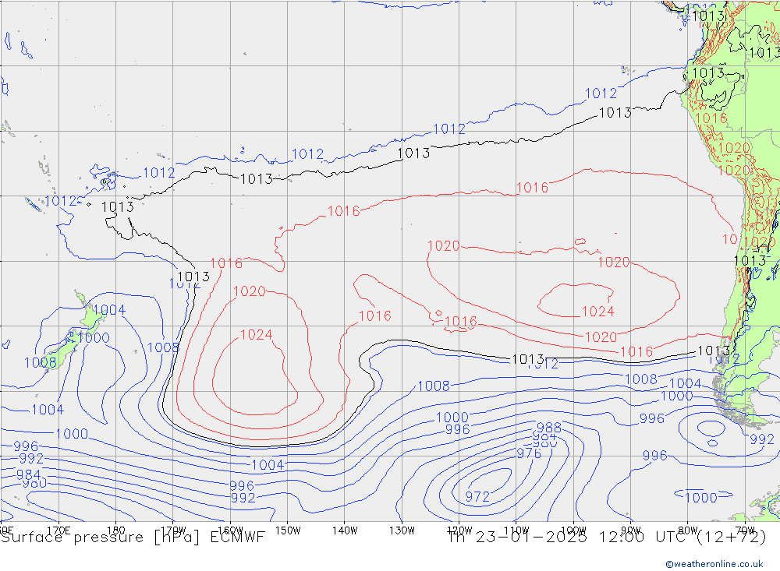Click the 1024 label in the high nearest Chile
This screenshot has width=780, height=571.
pos(597,312)
